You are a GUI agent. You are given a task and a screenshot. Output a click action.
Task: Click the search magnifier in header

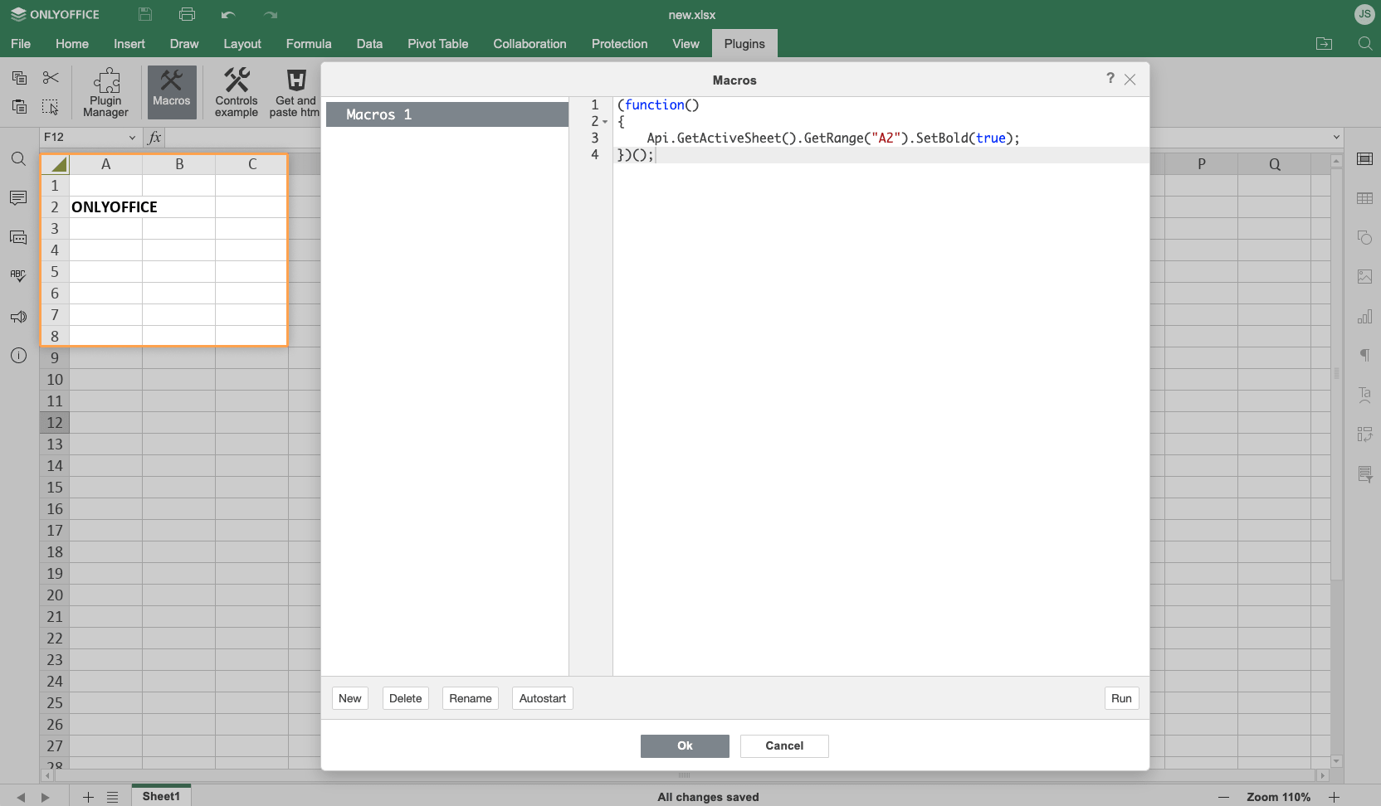pyautogui.click(x=1364, y=43)
